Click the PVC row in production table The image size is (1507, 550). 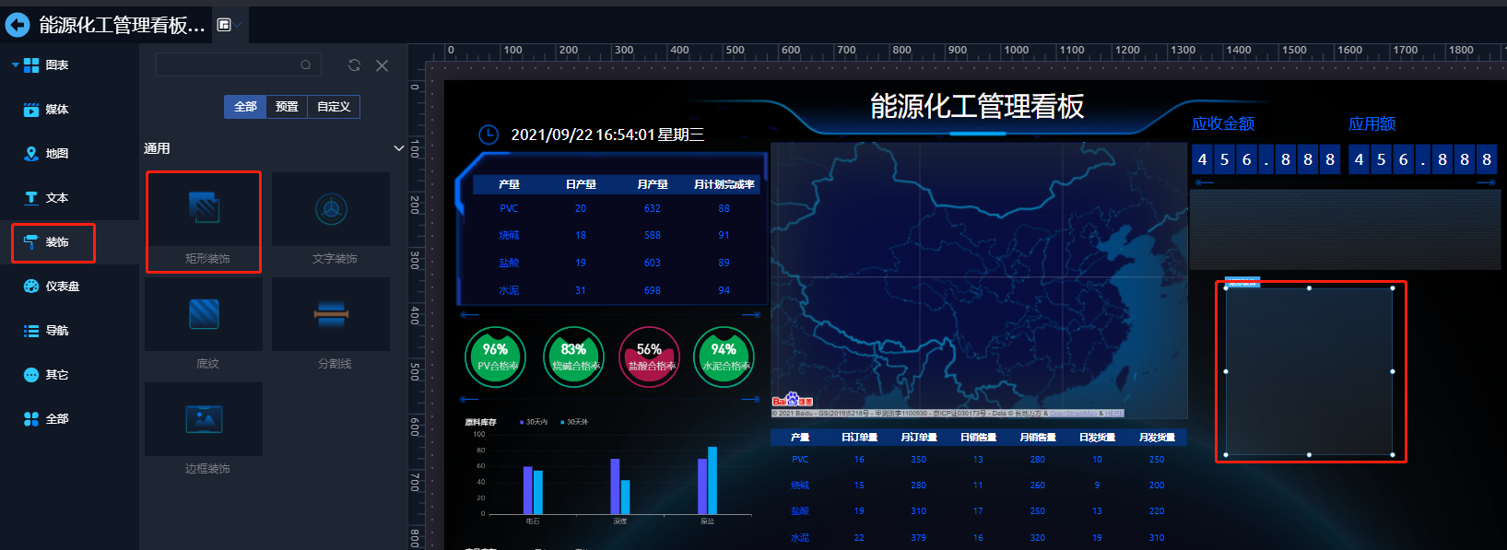tap(617, 208)
